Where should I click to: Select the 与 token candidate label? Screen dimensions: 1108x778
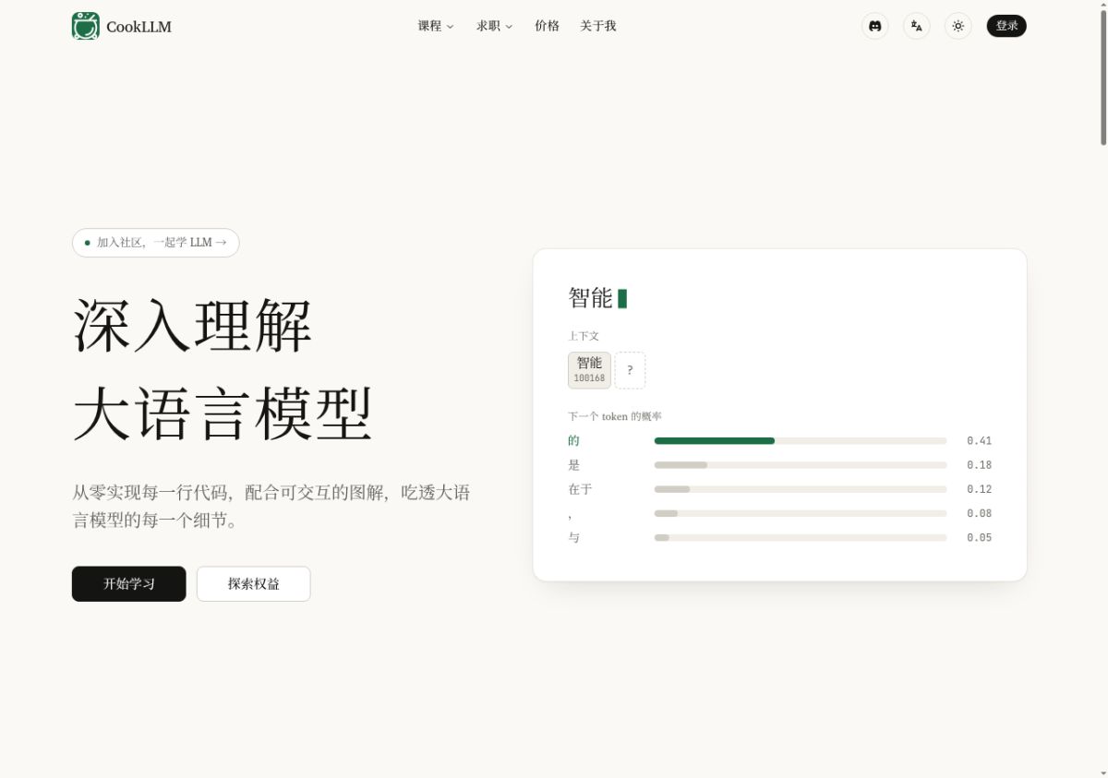coord(573,537)
